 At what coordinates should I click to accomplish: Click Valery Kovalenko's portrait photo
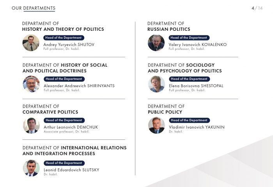[156, 43]
